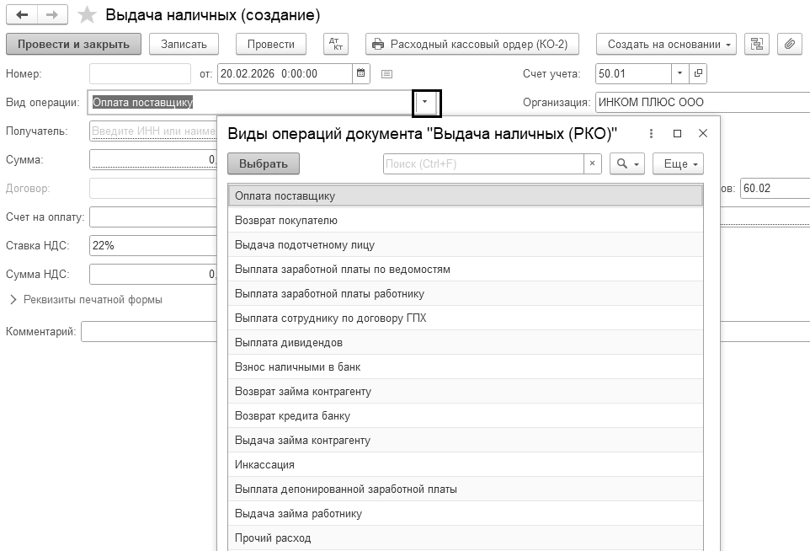Click the settlement account field 60.02

click(x=775, y=188)
